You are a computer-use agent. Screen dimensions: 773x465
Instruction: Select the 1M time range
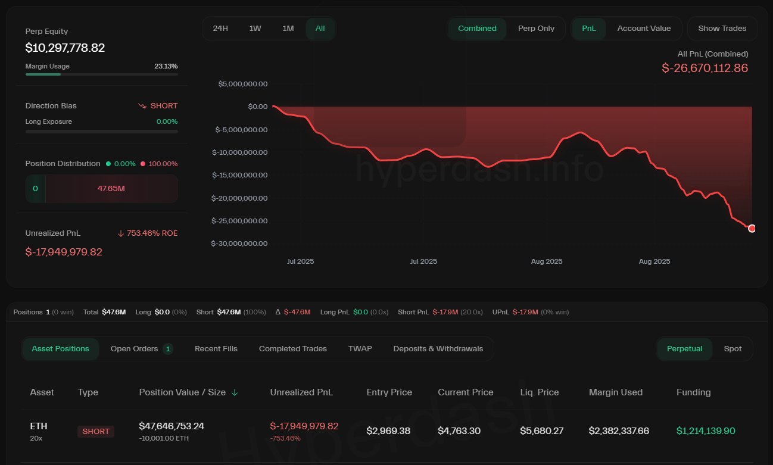[x=288, y=29]
